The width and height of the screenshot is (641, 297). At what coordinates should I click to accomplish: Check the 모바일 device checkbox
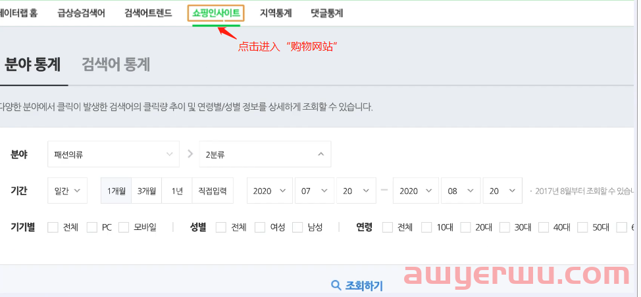click(x=124, y=227)
